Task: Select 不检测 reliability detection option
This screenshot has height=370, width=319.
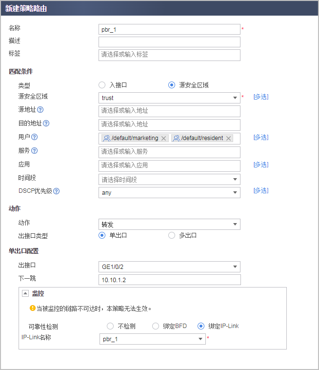Action: (110, 326)
